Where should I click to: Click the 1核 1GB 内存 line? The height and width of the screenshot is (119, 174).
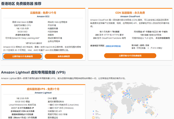point(22,28)
